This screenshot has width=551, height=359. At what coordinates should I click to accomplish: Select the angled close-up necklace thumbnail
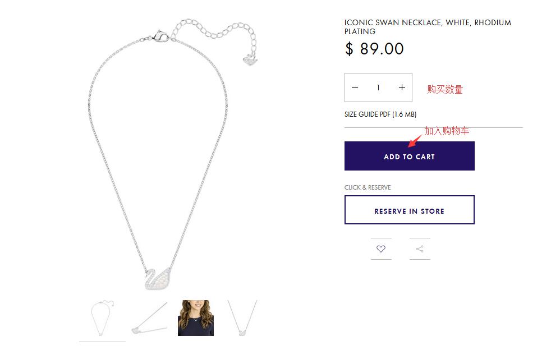(x=149, y=319)
